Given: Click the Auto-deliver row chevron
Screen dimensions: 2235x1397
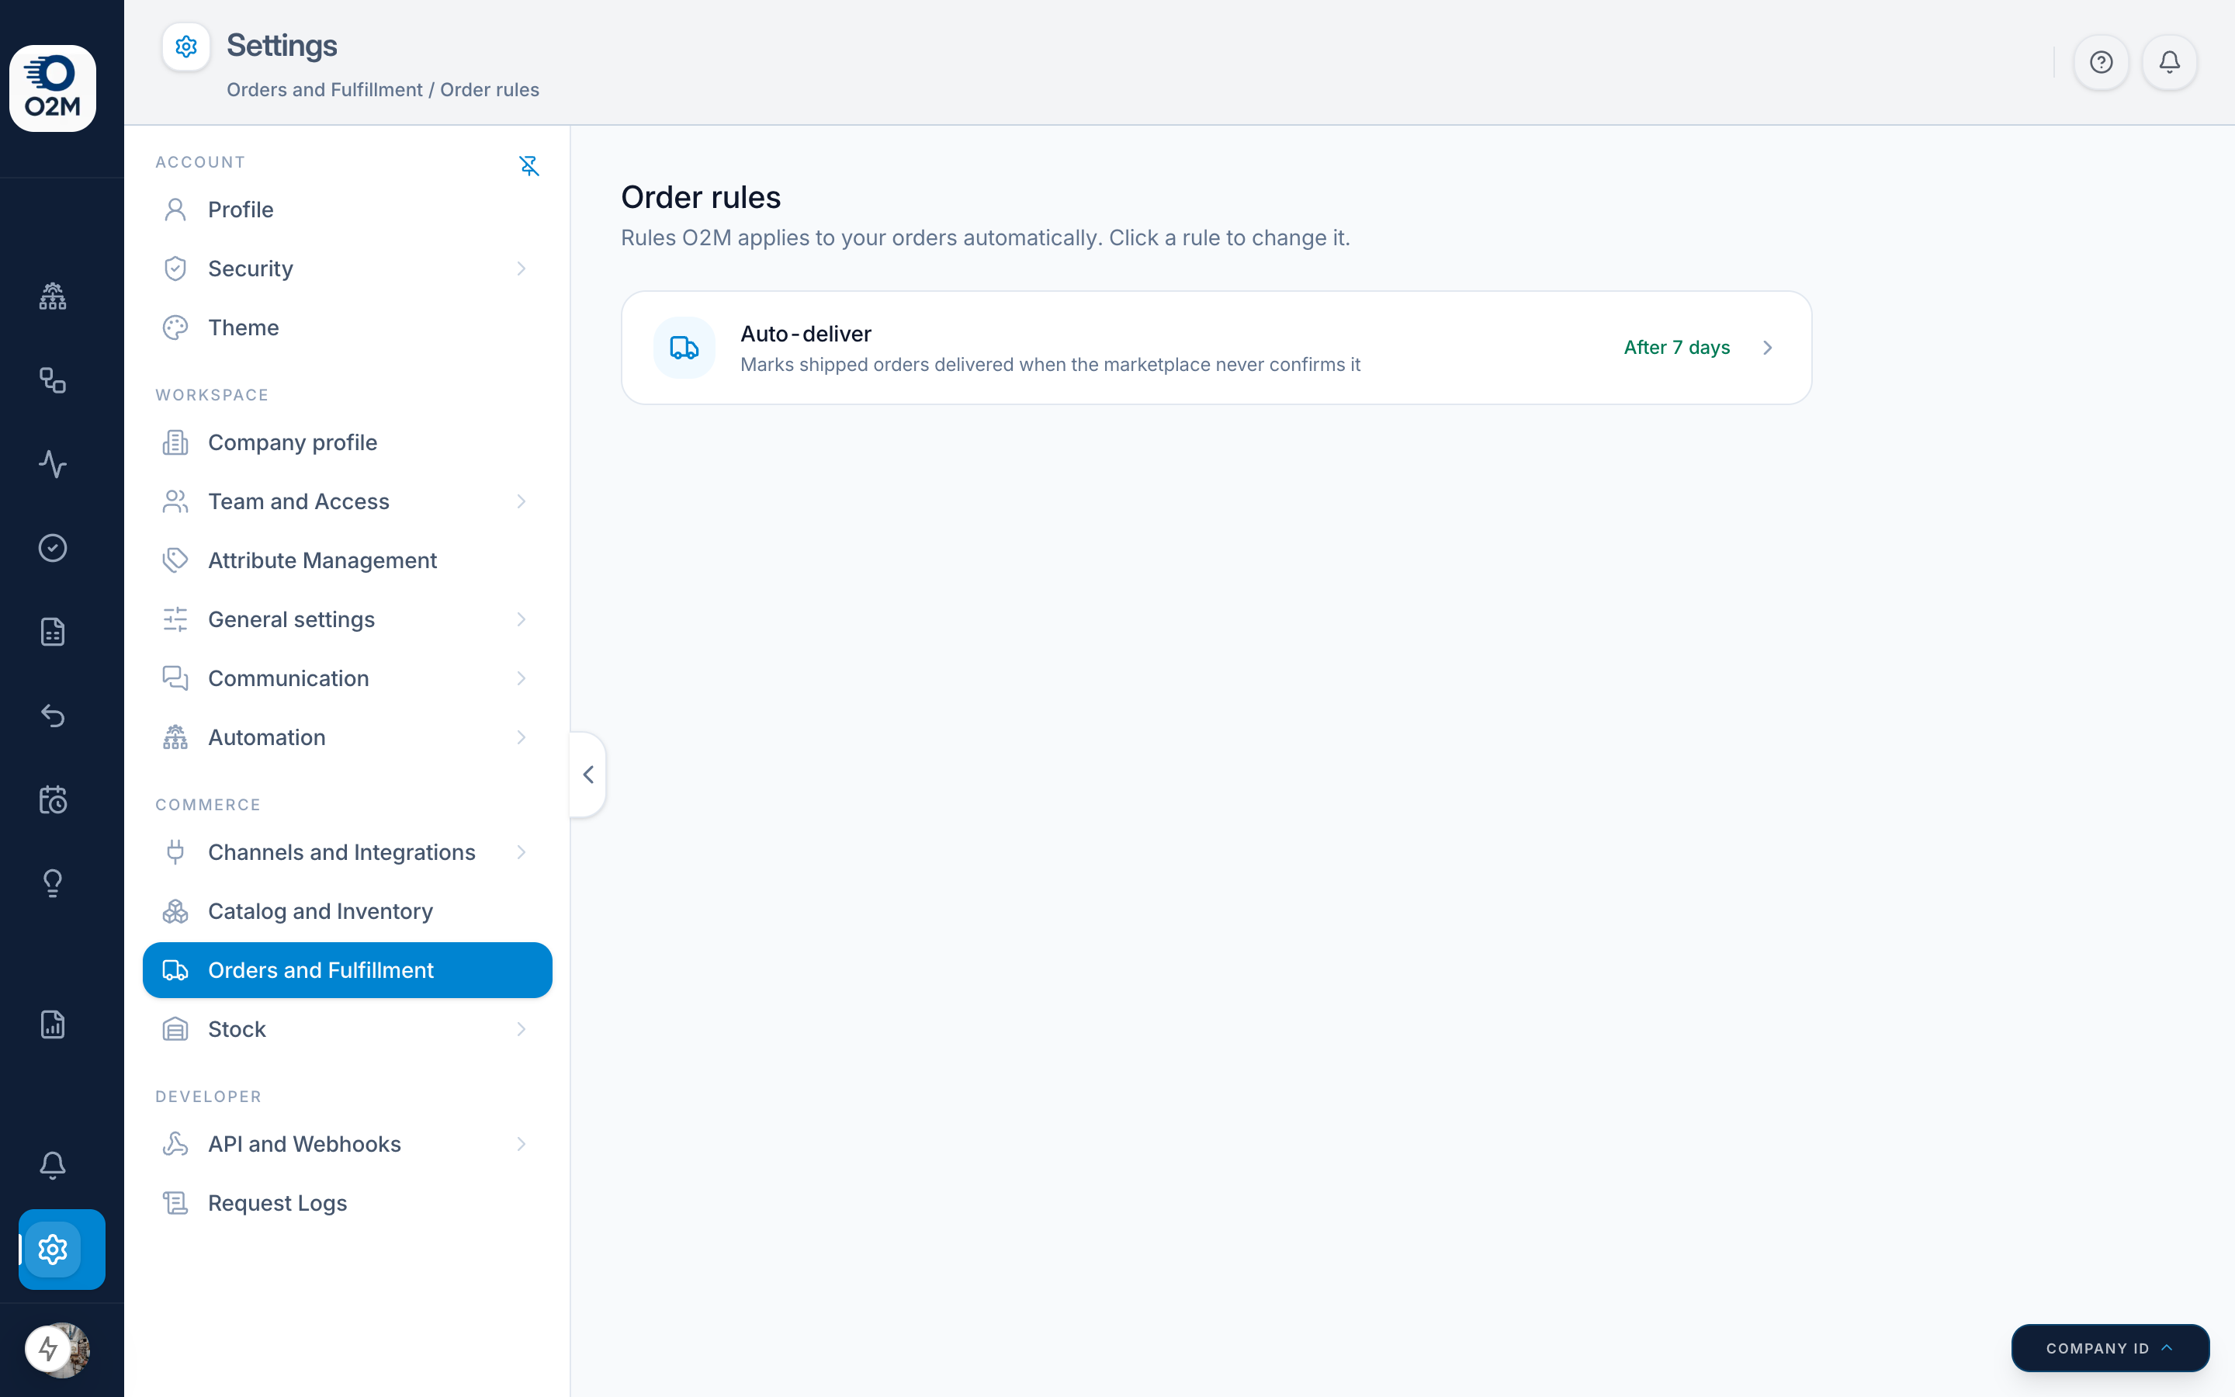Looking at the screenshot, I should (1768, 348).
